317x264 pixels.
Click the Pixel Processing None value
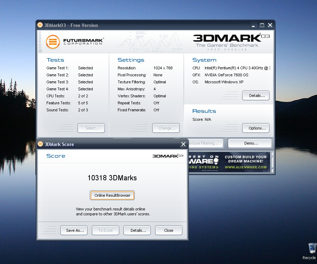click(158, 75)
